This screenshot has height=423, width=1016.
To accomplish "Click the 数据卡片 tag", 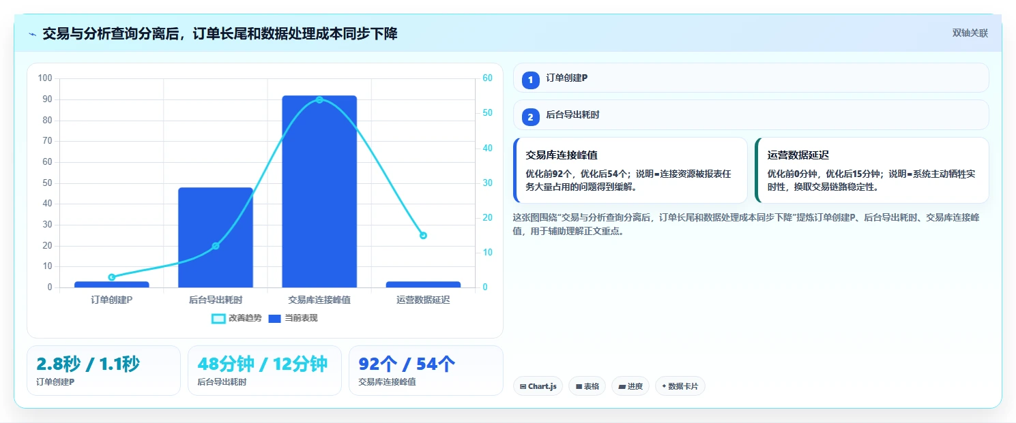I will click(680, 386).
